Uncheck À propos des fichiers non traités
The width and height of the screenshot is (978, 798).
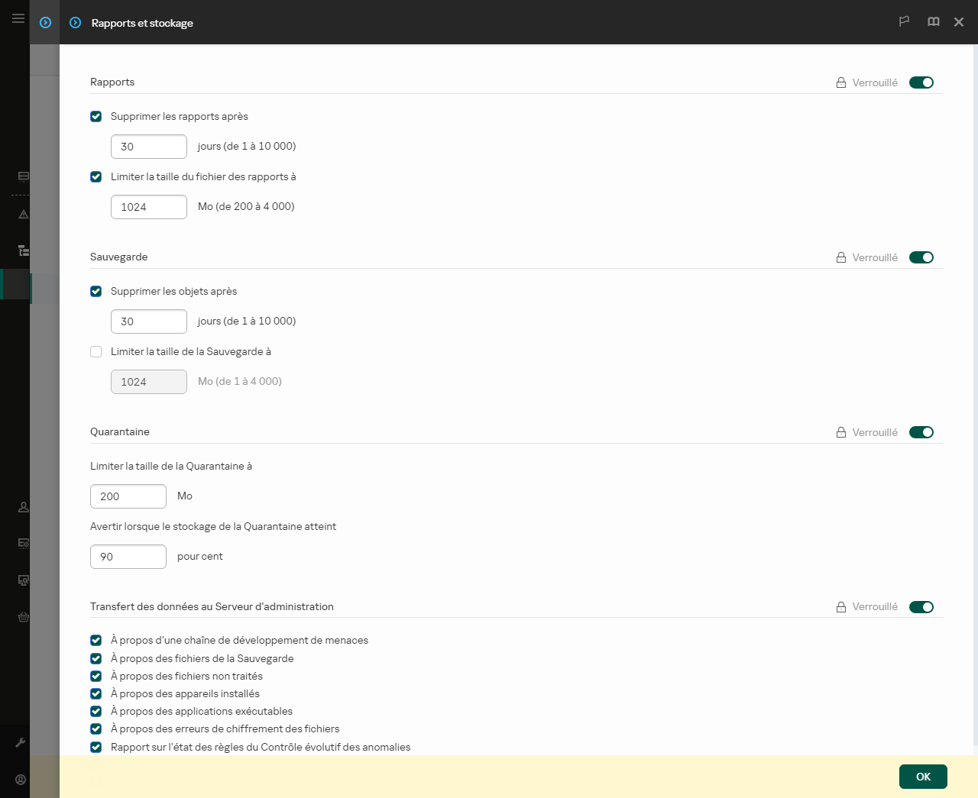click(96, 676)
